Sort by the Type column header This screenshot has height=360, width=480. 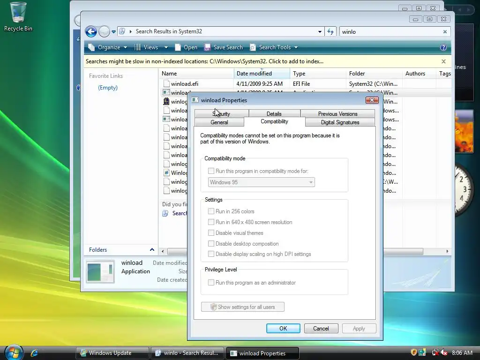[318, 74]
